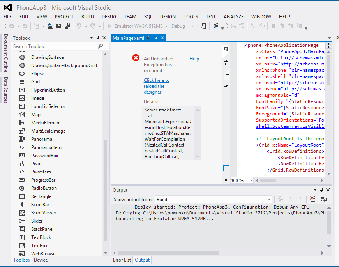Open the ANALYZE menu

tap(233, 17)
